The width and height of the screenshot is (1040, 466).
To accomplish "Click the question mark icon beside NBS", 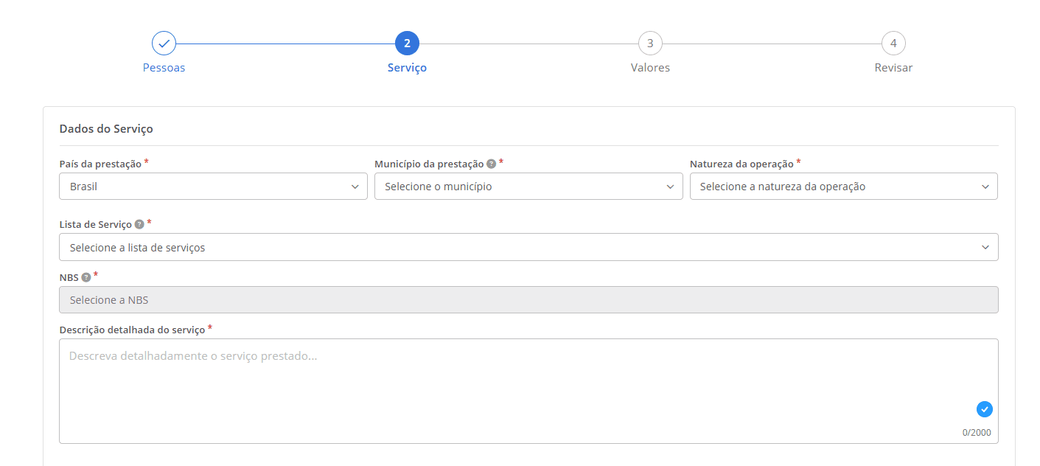I will [86, 277].
